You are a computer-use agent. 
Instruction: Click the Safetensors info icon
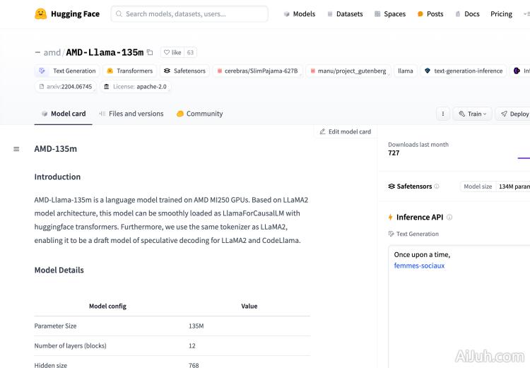[437, 186]
